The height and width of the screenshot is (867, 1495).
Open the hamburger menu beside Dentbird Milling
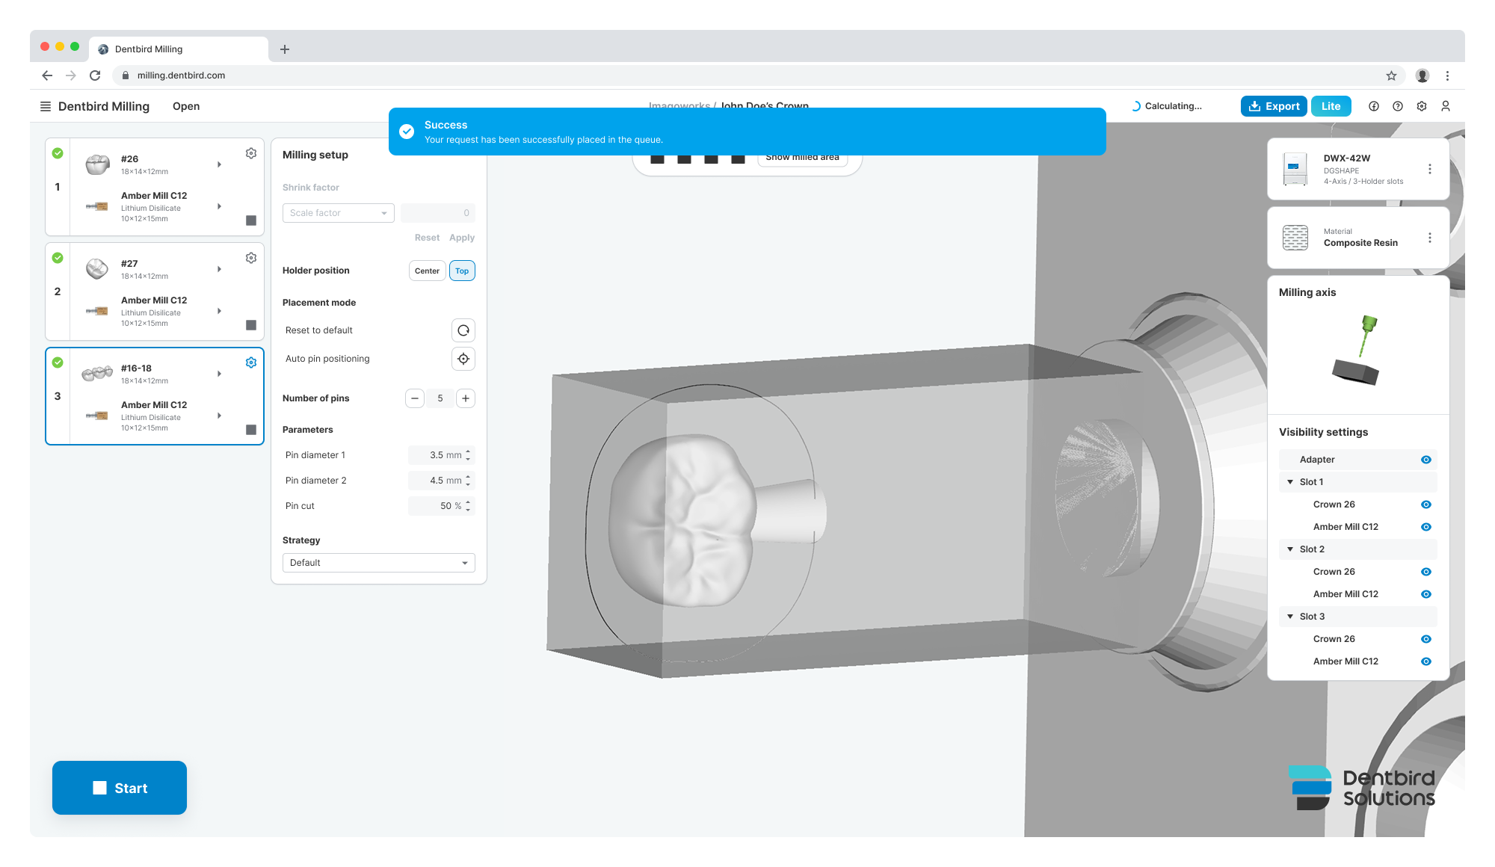pyautogui.click(x=46, y=106)
